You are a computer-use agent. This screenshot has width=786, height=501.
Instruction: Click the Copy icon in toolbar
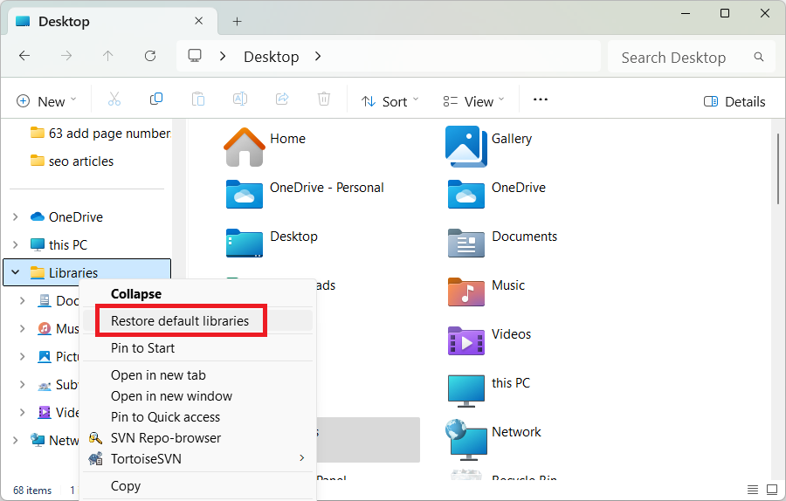click(156, 100)
